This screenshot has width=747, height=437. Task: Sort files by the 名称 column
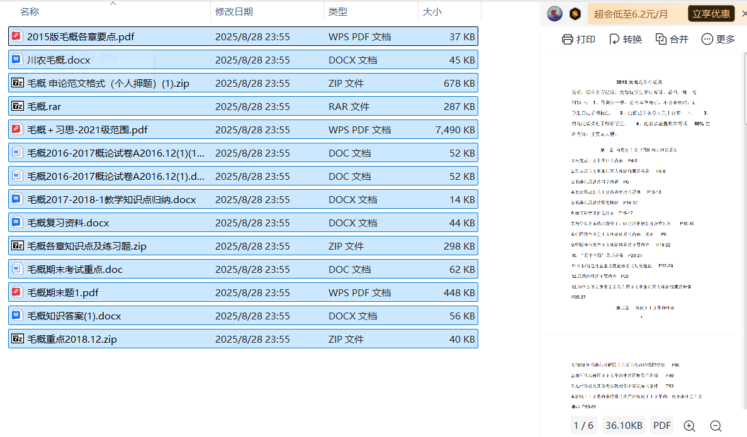(30, 11)
